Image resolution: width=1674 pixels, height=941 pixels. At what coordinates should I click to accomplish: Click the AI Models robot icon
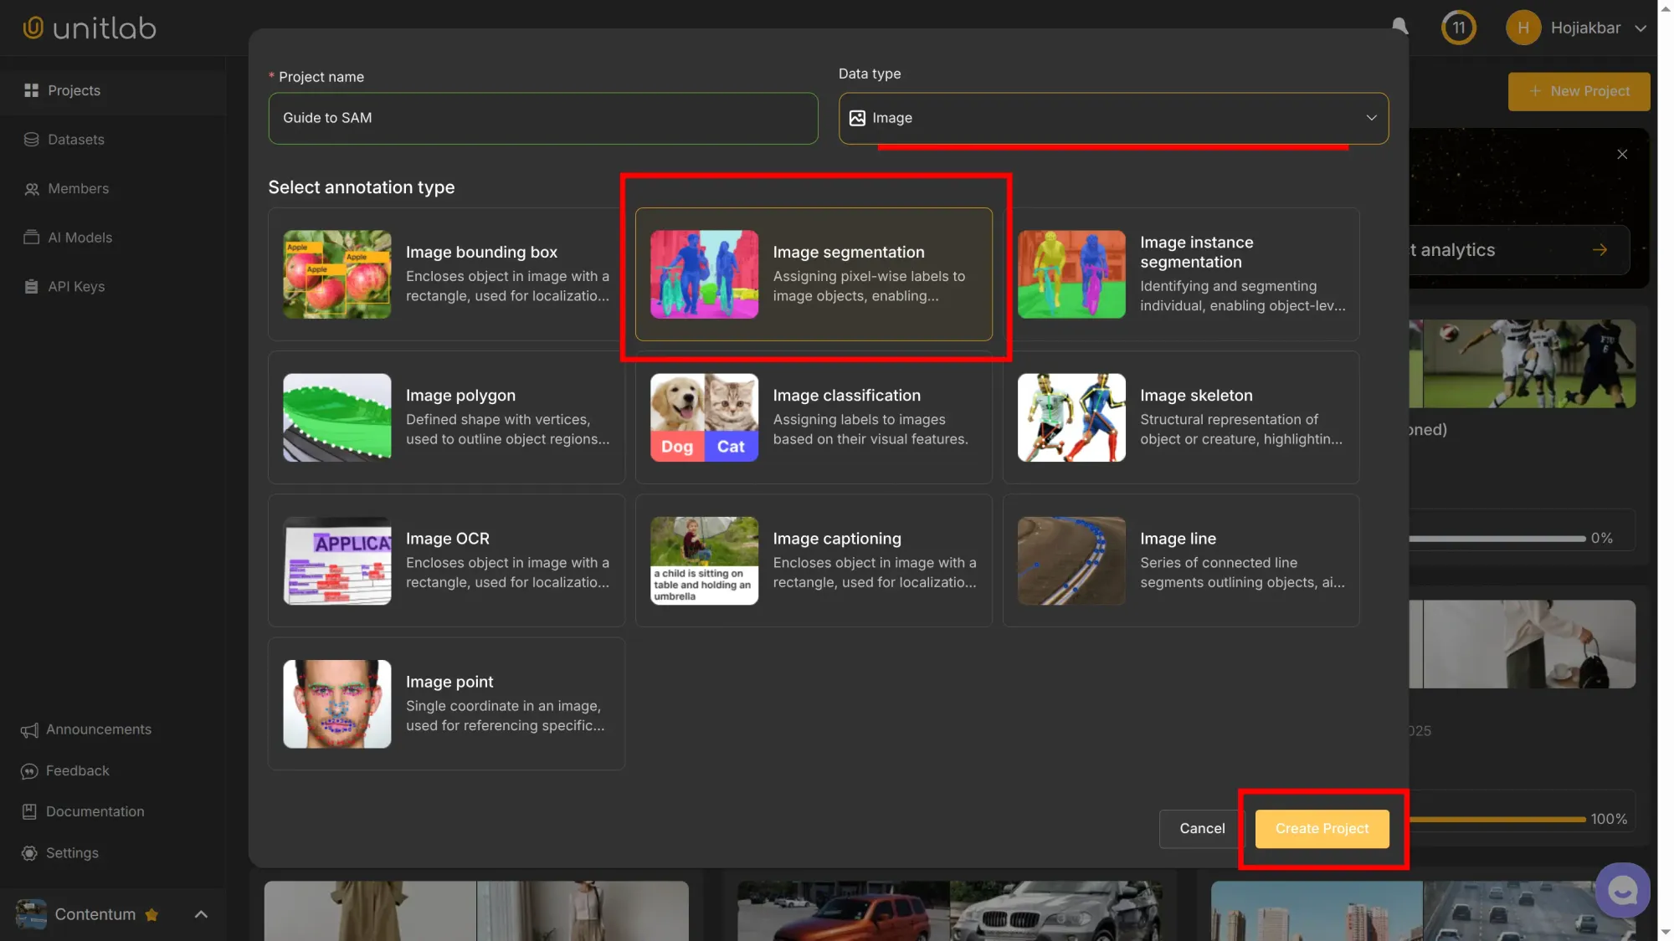point(31,238)
